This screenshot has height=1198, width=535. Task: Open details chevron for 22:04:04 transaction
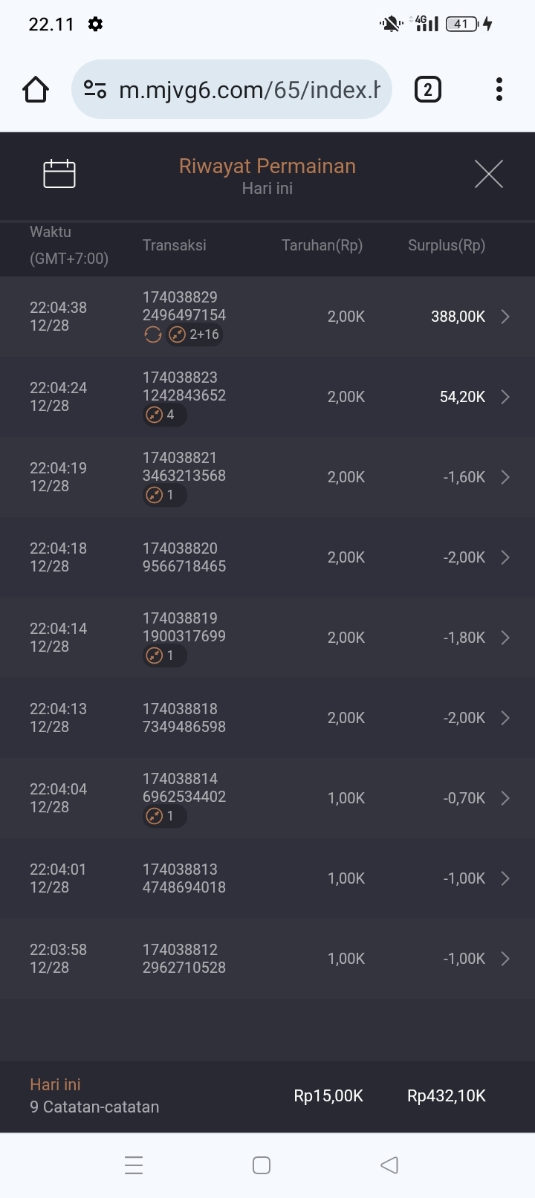point(505,798)
